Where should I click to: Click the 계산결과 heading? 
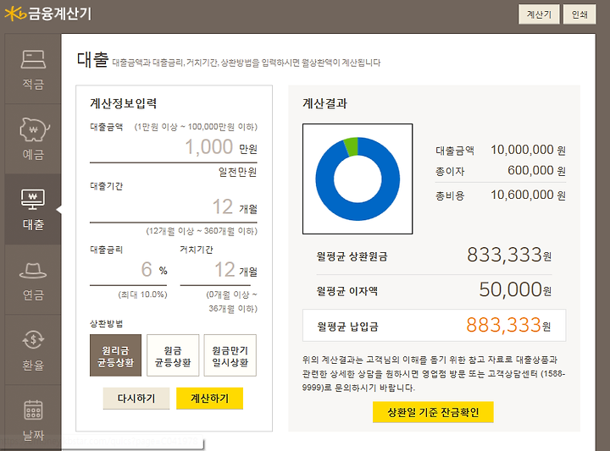(x=324, y=103)
